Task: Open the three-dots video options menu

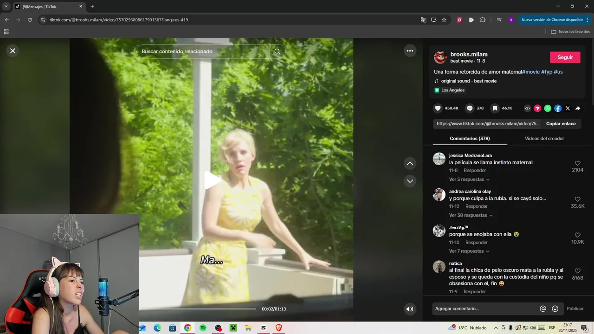Action: pyautogui.click(x=410, y=51)
